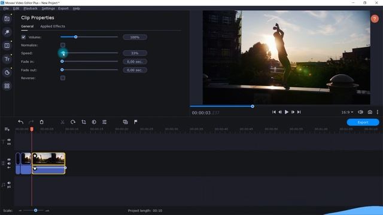Open the Help menu
Screen dimensions: 383x215
[x=76, y=8]
